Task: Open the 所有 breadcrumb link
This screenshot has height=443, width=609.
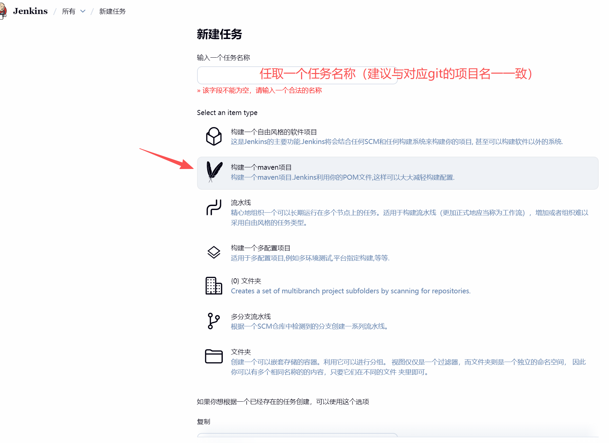Action: point(69,11)
